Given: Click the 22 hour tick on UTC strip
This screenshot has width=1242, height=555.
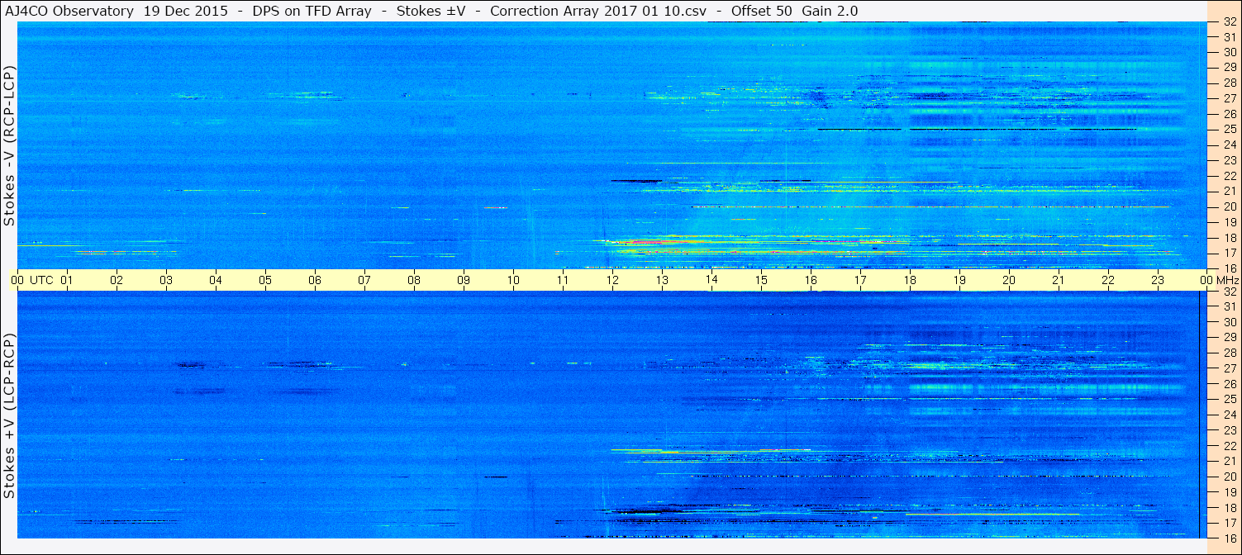Looking at the screenshot, I should click(x=1108, y=280).
